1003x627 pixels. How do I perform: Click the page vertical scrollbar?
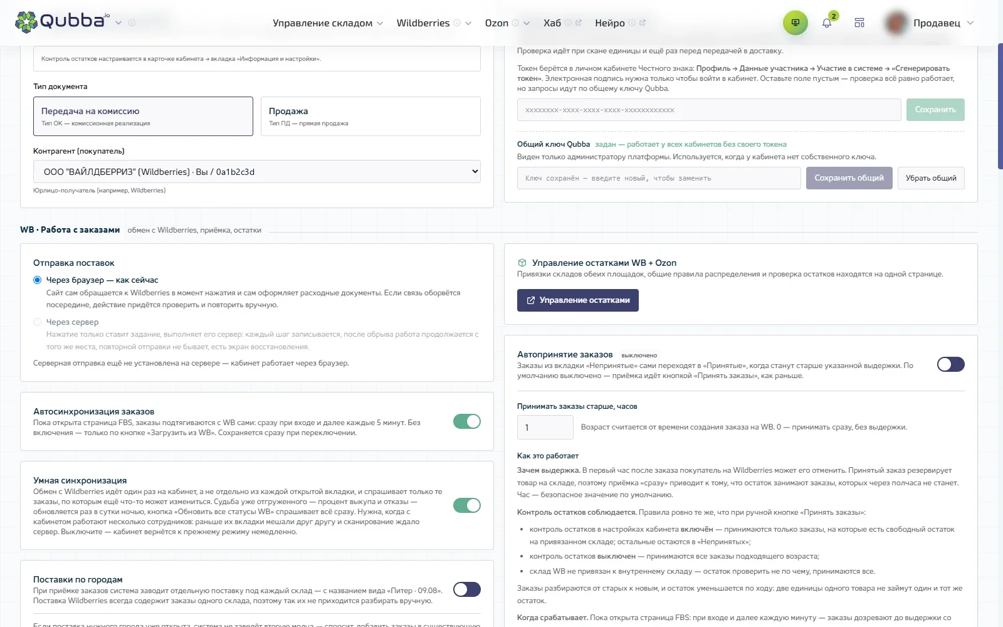coord(1000,107)
